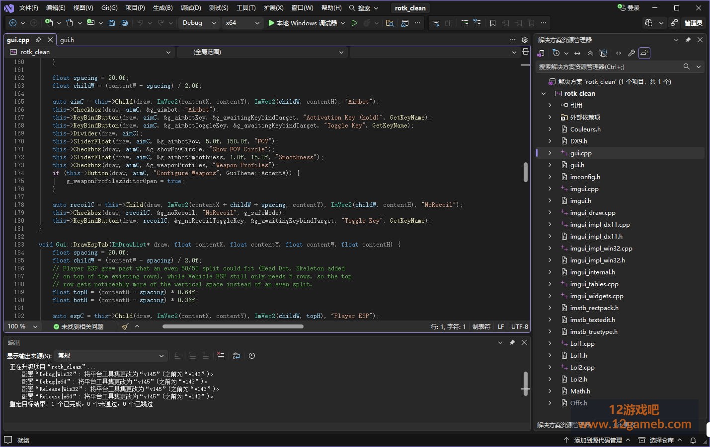Toggle Show All Files in Solution Explorer

[x=603, y=53]
